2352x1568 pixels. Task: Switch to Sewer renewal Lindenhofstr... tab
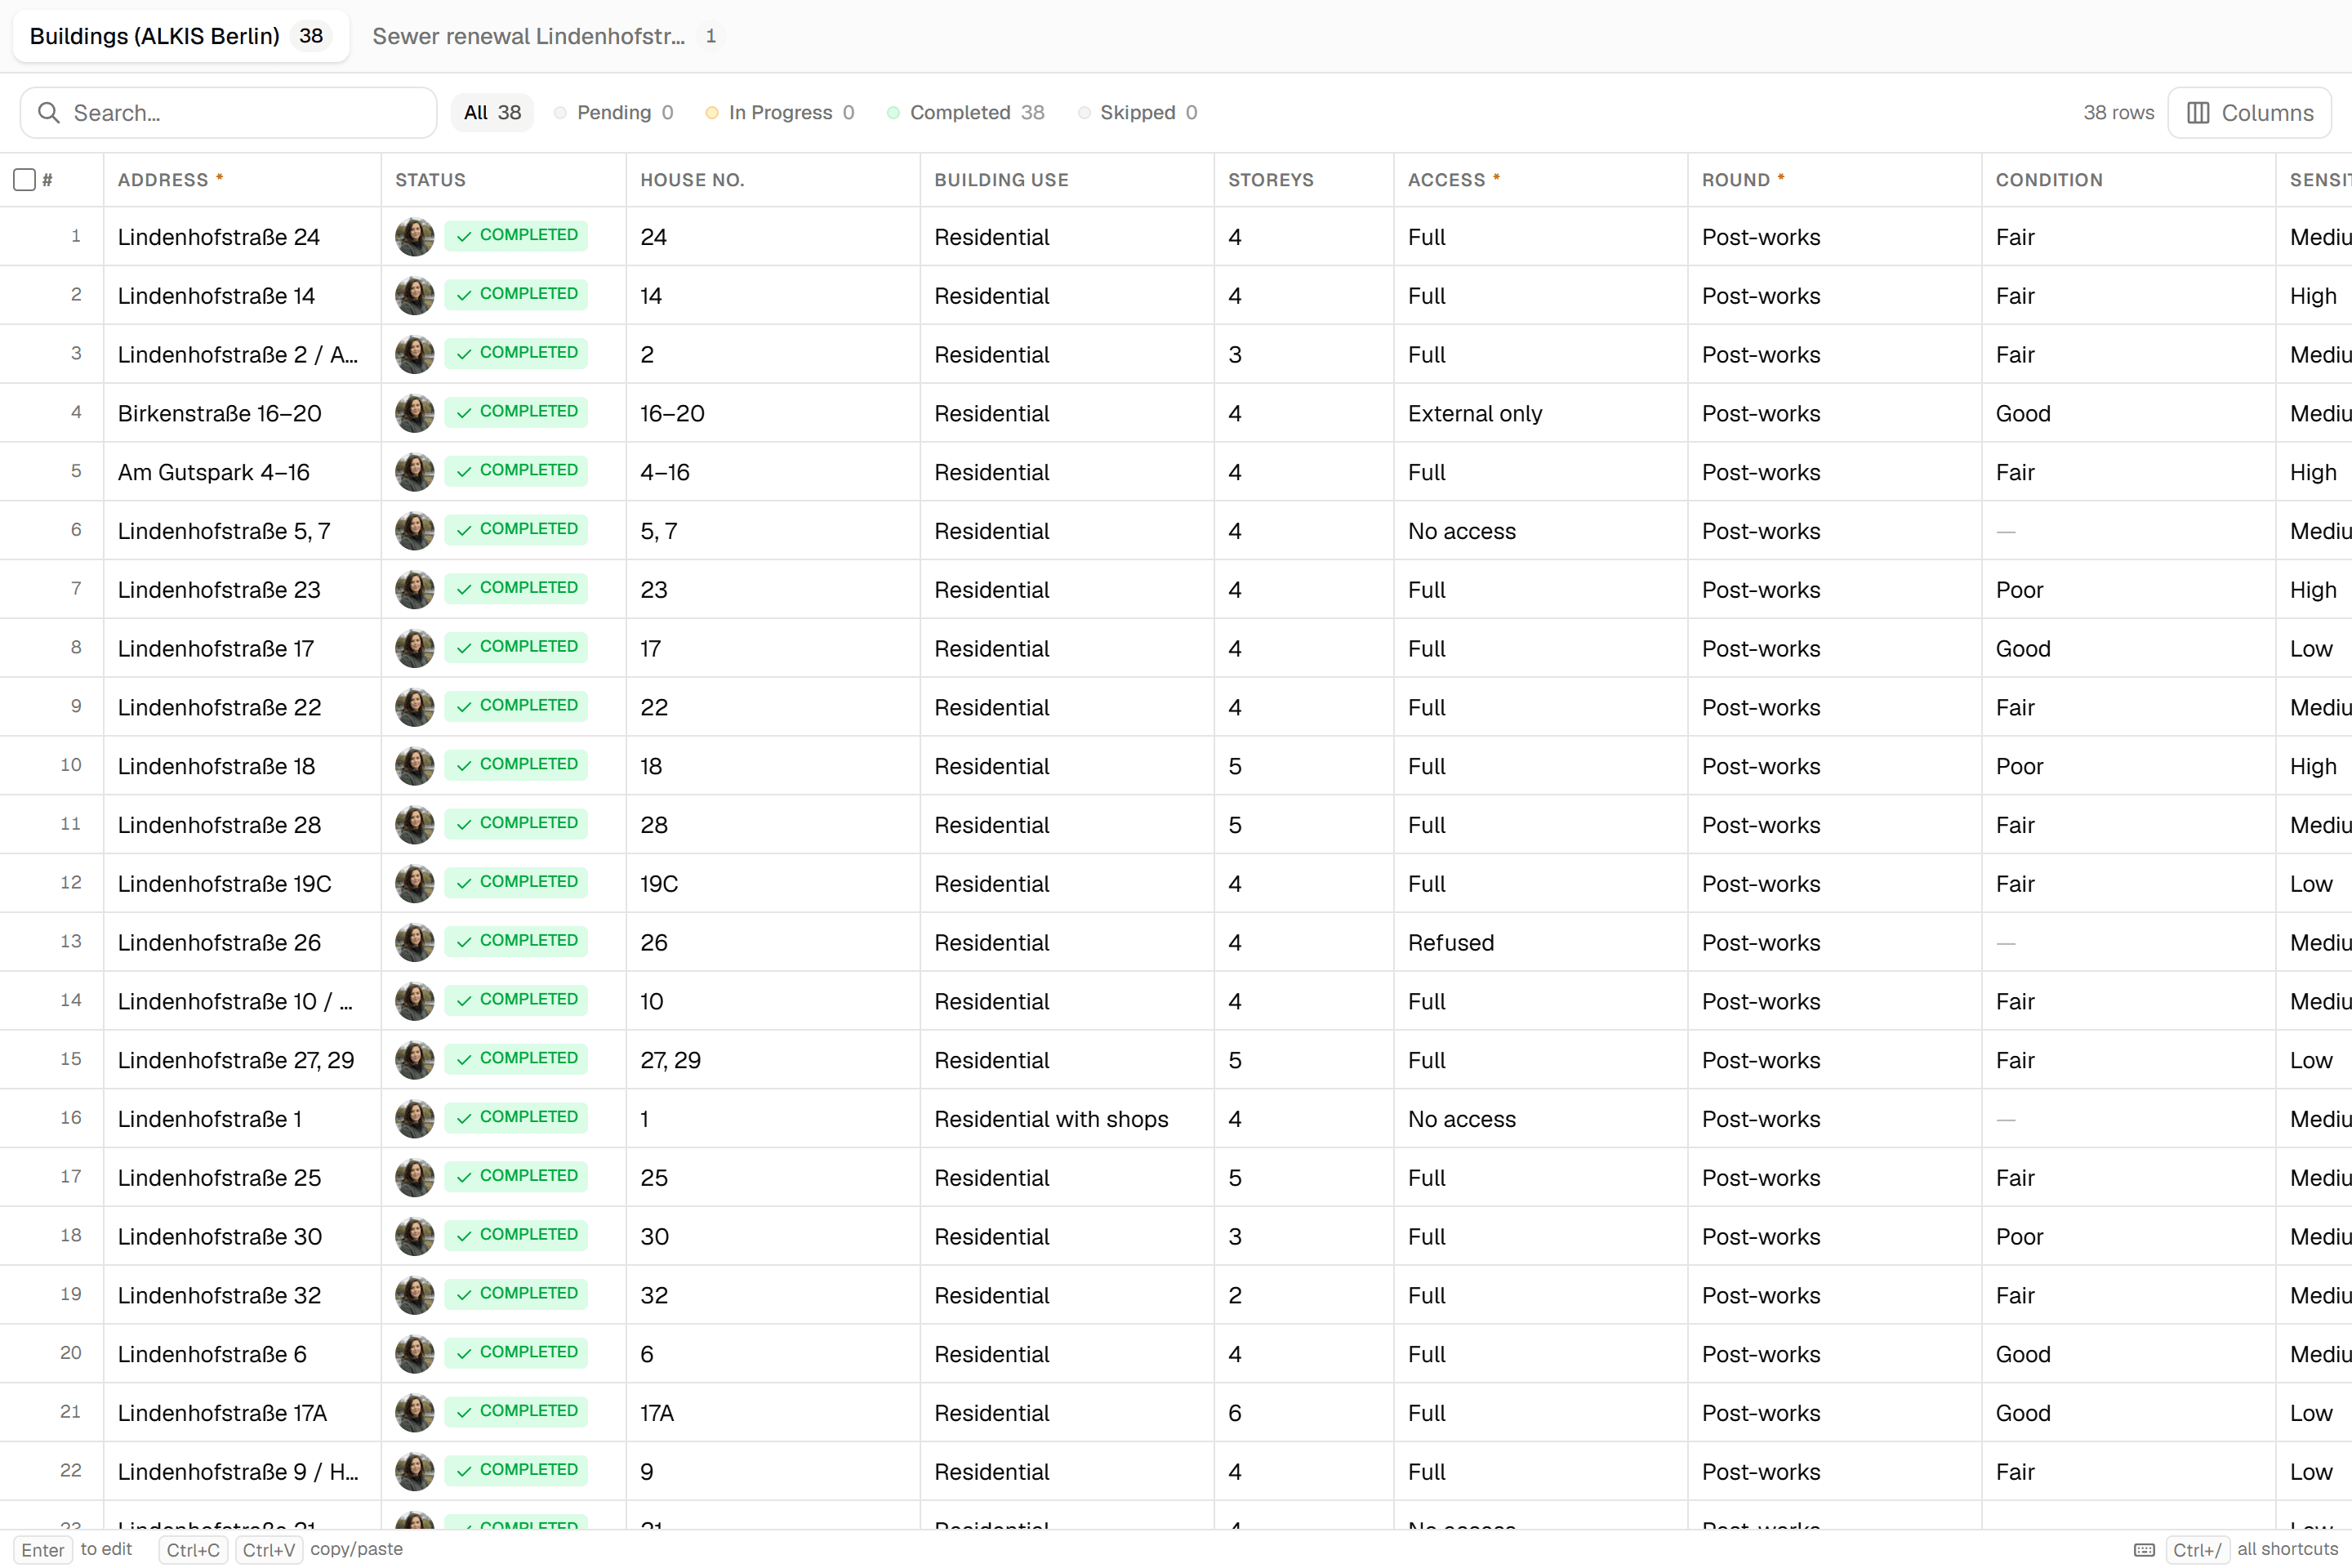(546, 36)
